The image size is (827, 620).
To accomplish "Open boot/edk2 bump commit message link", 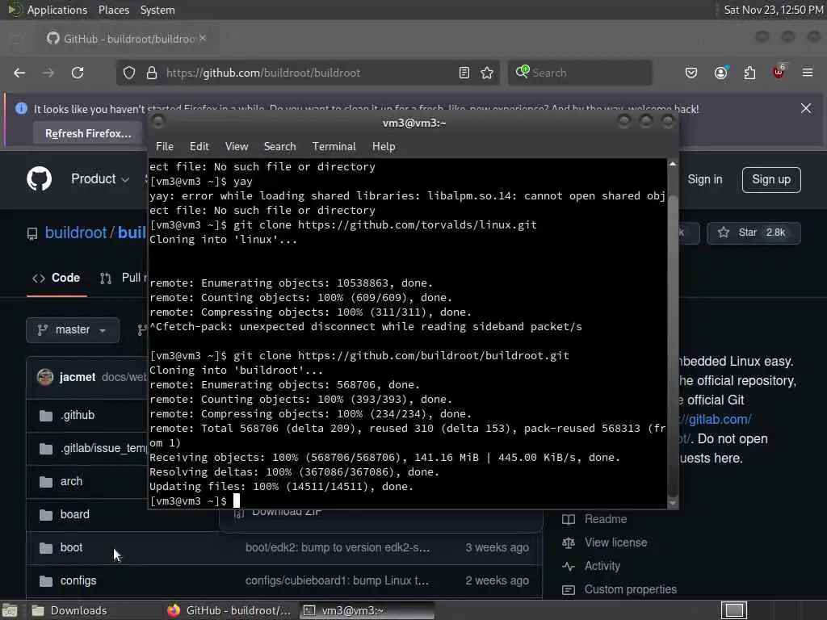I will click(x=338, y=548).
